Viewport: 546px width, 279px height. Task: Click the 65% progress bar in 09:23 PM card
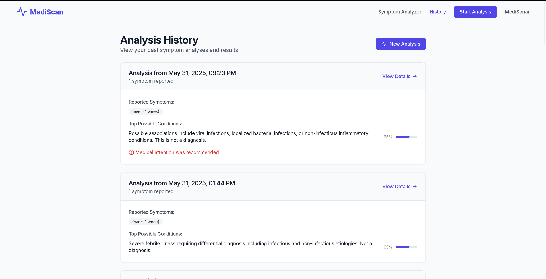(x=406, y=137)
